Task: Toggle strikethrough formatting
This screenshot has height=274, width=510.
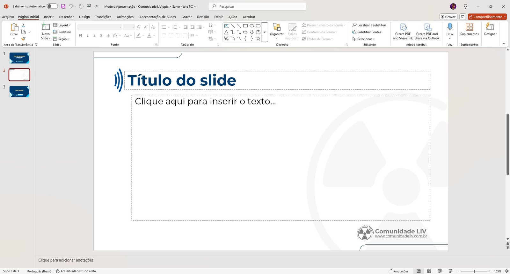Action: 108,36
